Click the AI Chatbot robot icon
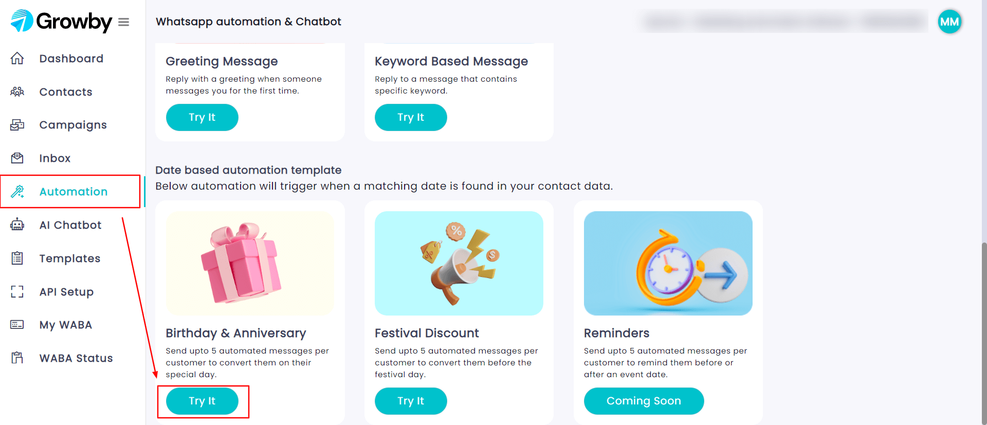The height and width of the screenshot is (425, 987). click(x=17, y=225)
